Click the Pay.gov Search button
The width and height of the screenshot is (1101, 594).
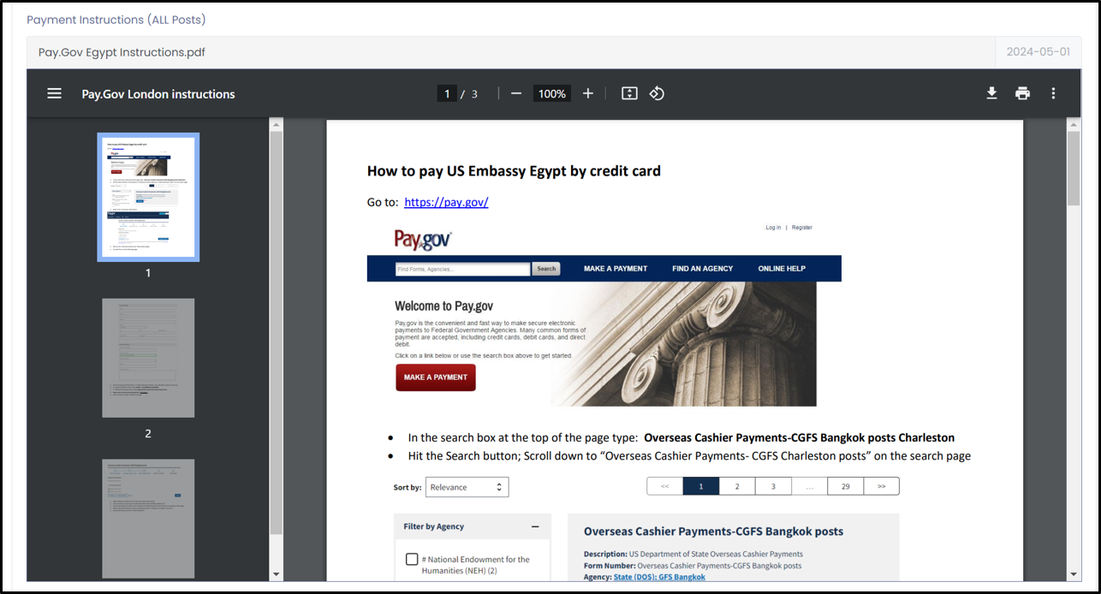coord(546,269)
